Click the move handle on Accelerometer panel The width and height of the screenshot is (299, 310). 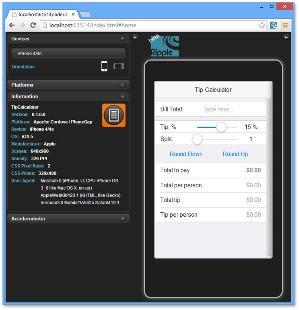click(x=123, y=219)
